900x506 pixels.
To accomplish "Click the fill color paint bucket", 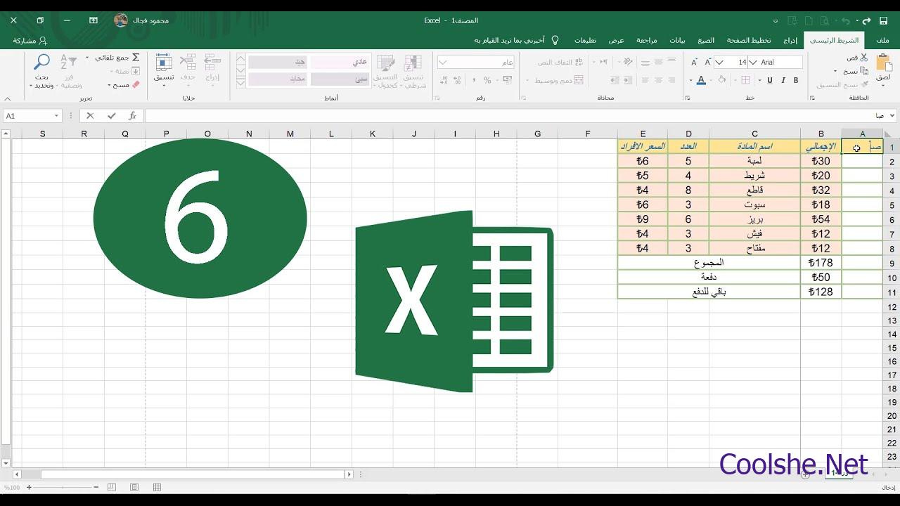I will 721,81.
